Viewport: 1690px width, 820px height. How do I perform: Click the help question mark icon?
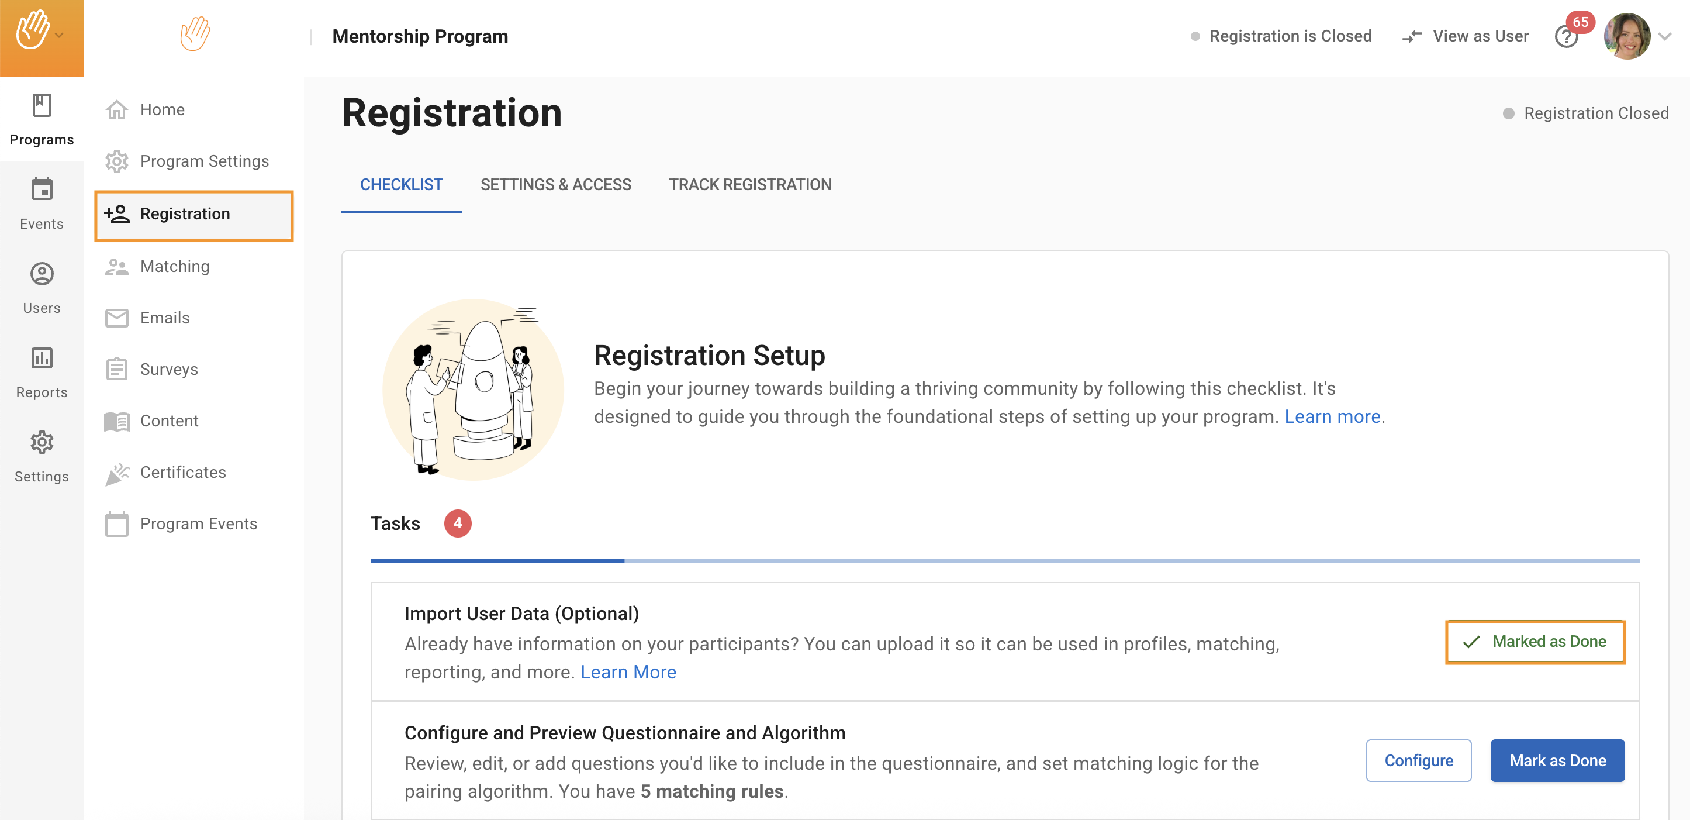[x=1565, y=37]
